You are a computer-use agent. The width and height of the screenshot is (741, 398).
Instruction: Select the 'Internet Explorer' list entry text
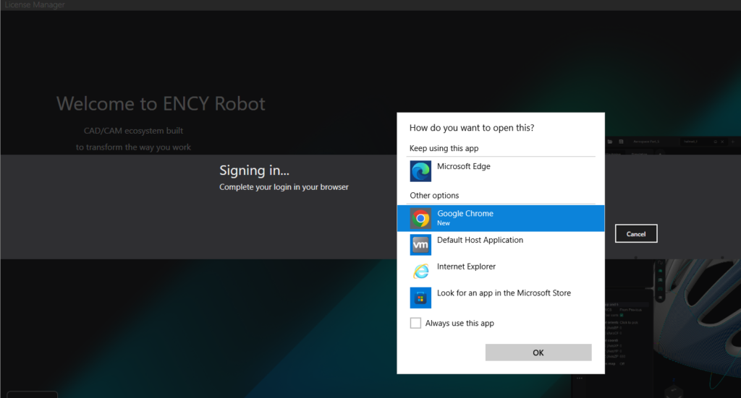(466, 267)
